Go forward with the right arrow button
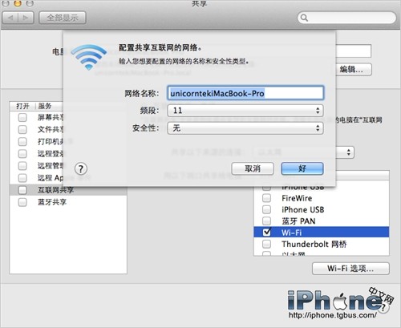Screen dimensions: 401x328 26,18
